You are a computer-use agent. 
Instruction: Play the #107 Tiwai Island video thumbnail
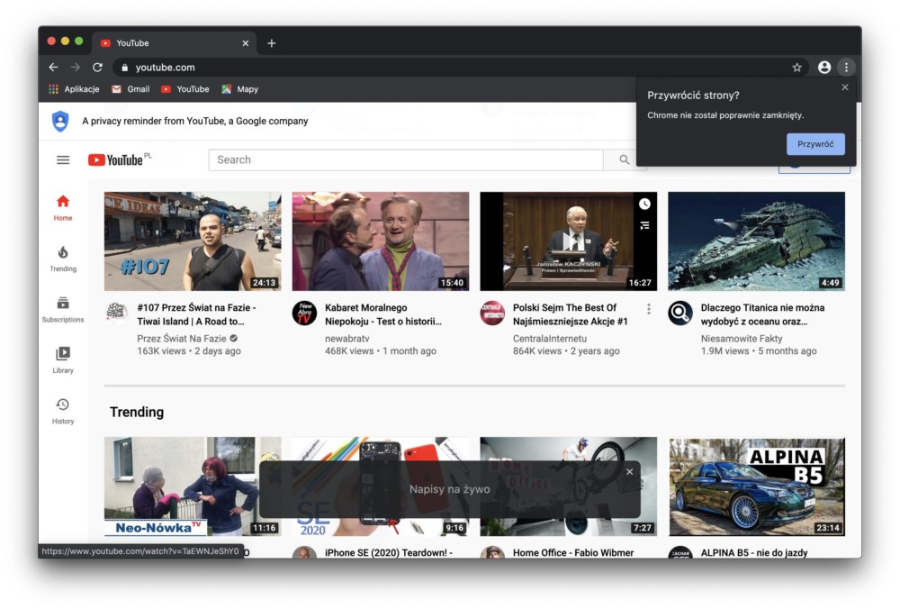193,241
